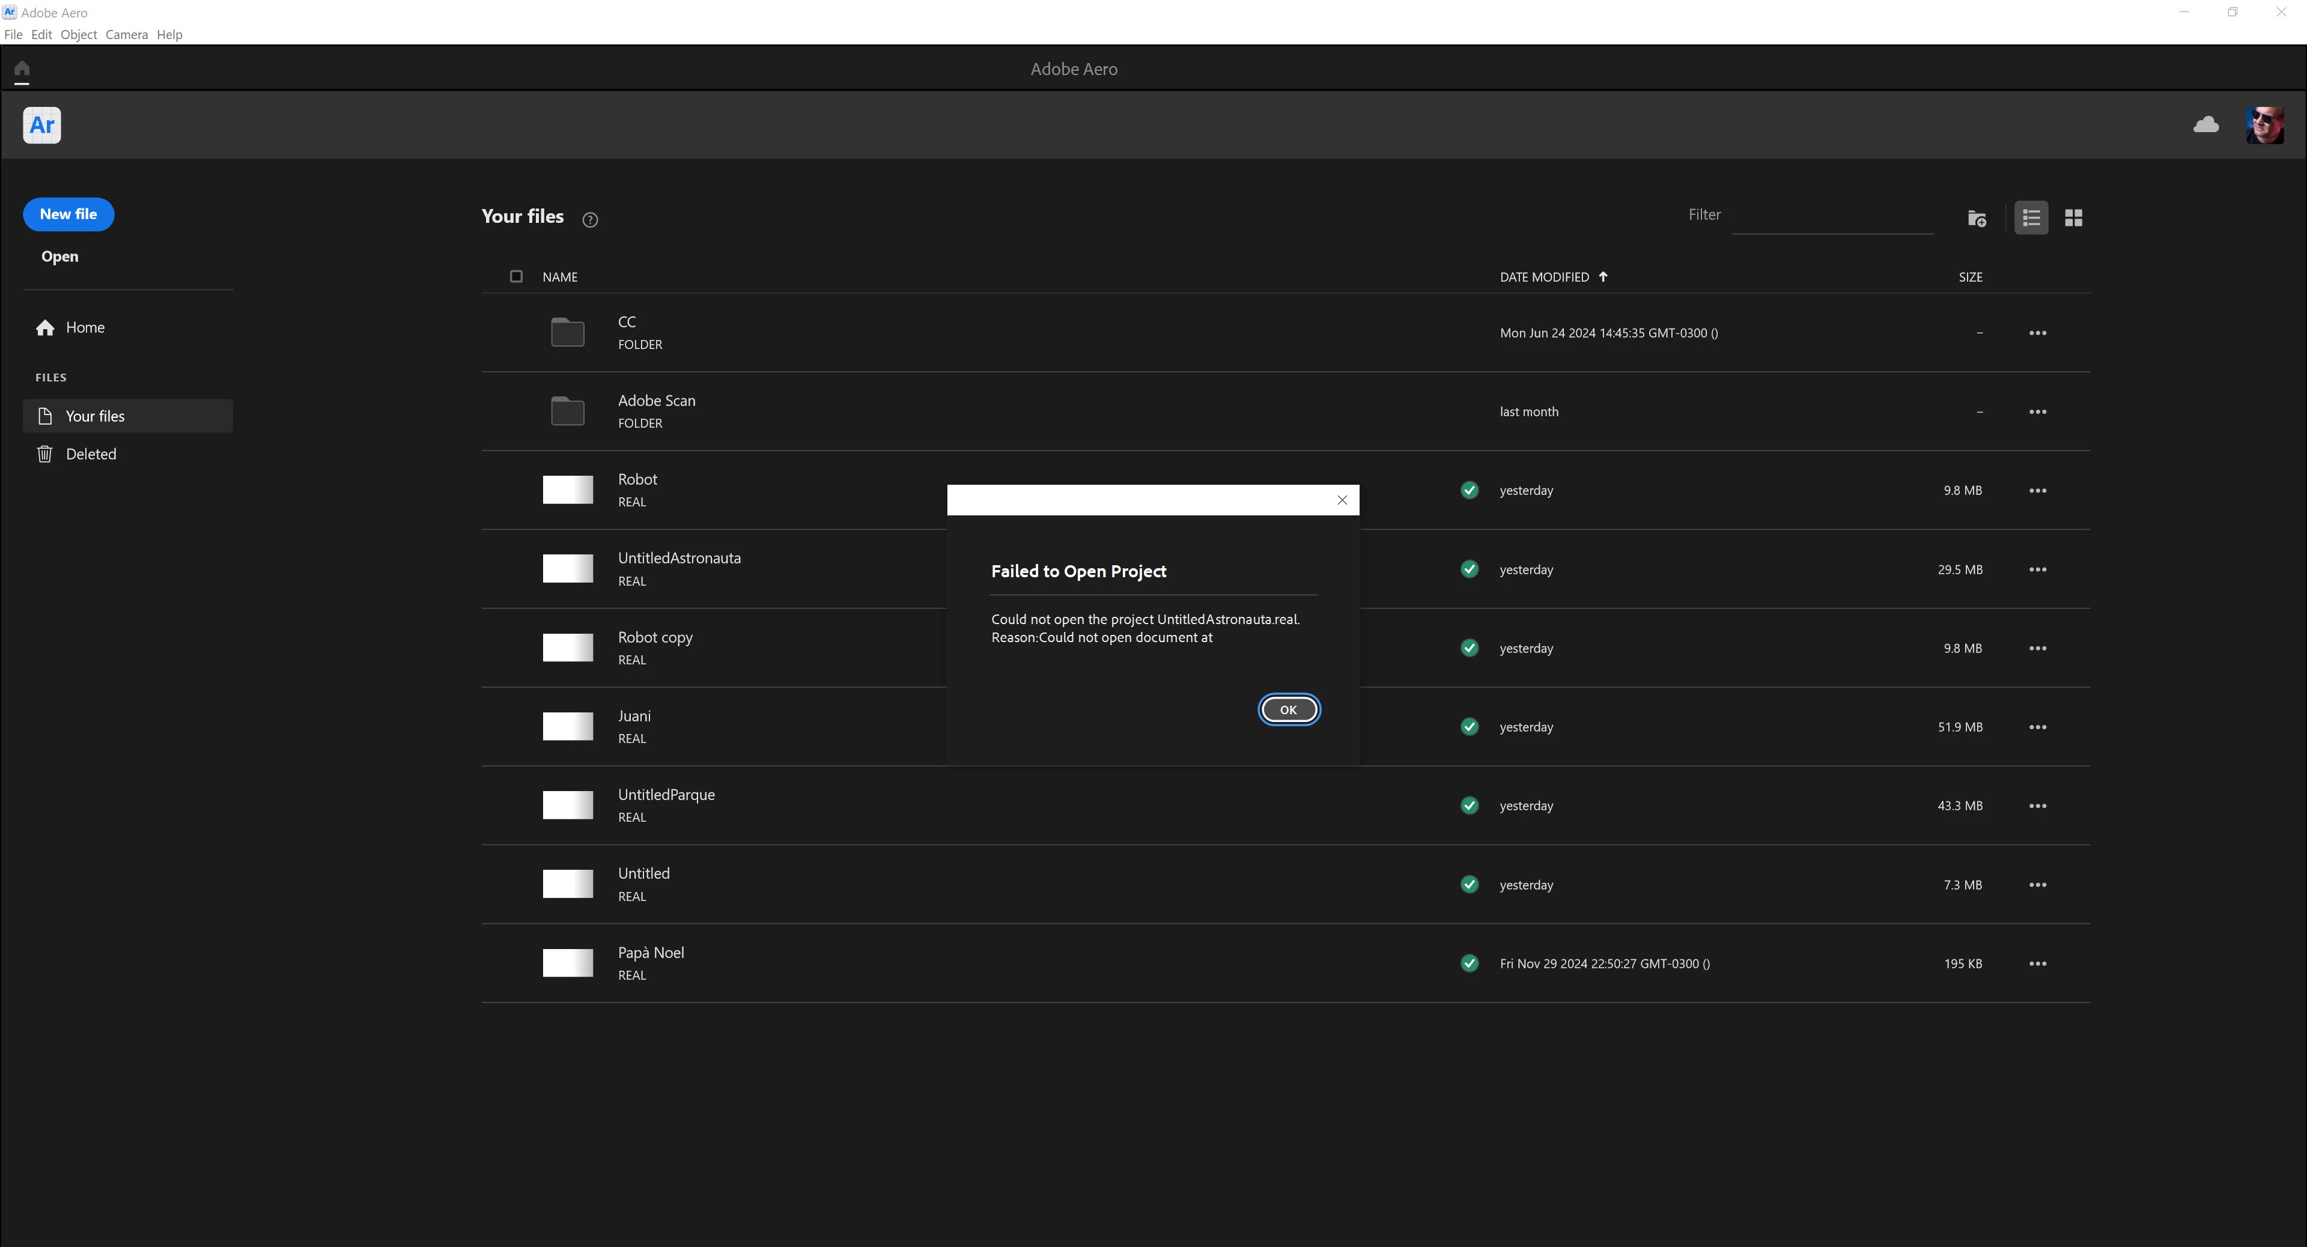Toggle the select all files checkbox
The width and height of the screenshot is (2307, 1247).
(x=516, y=277)
